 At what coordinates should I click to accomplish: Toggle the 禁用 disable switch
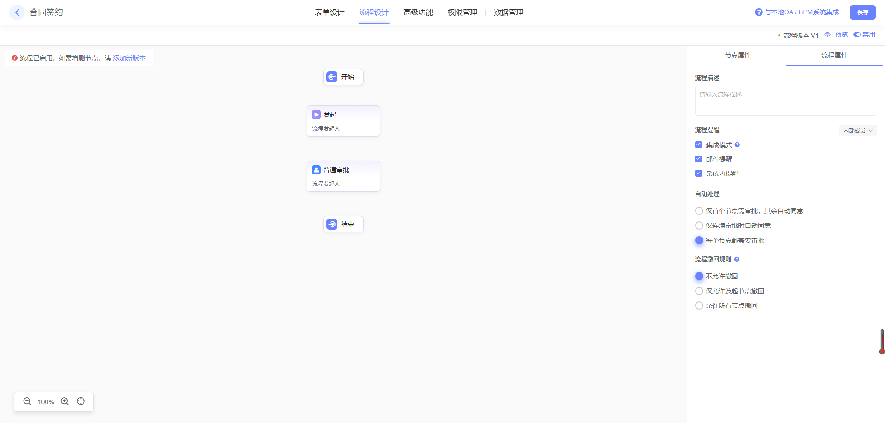click(857, 35)
